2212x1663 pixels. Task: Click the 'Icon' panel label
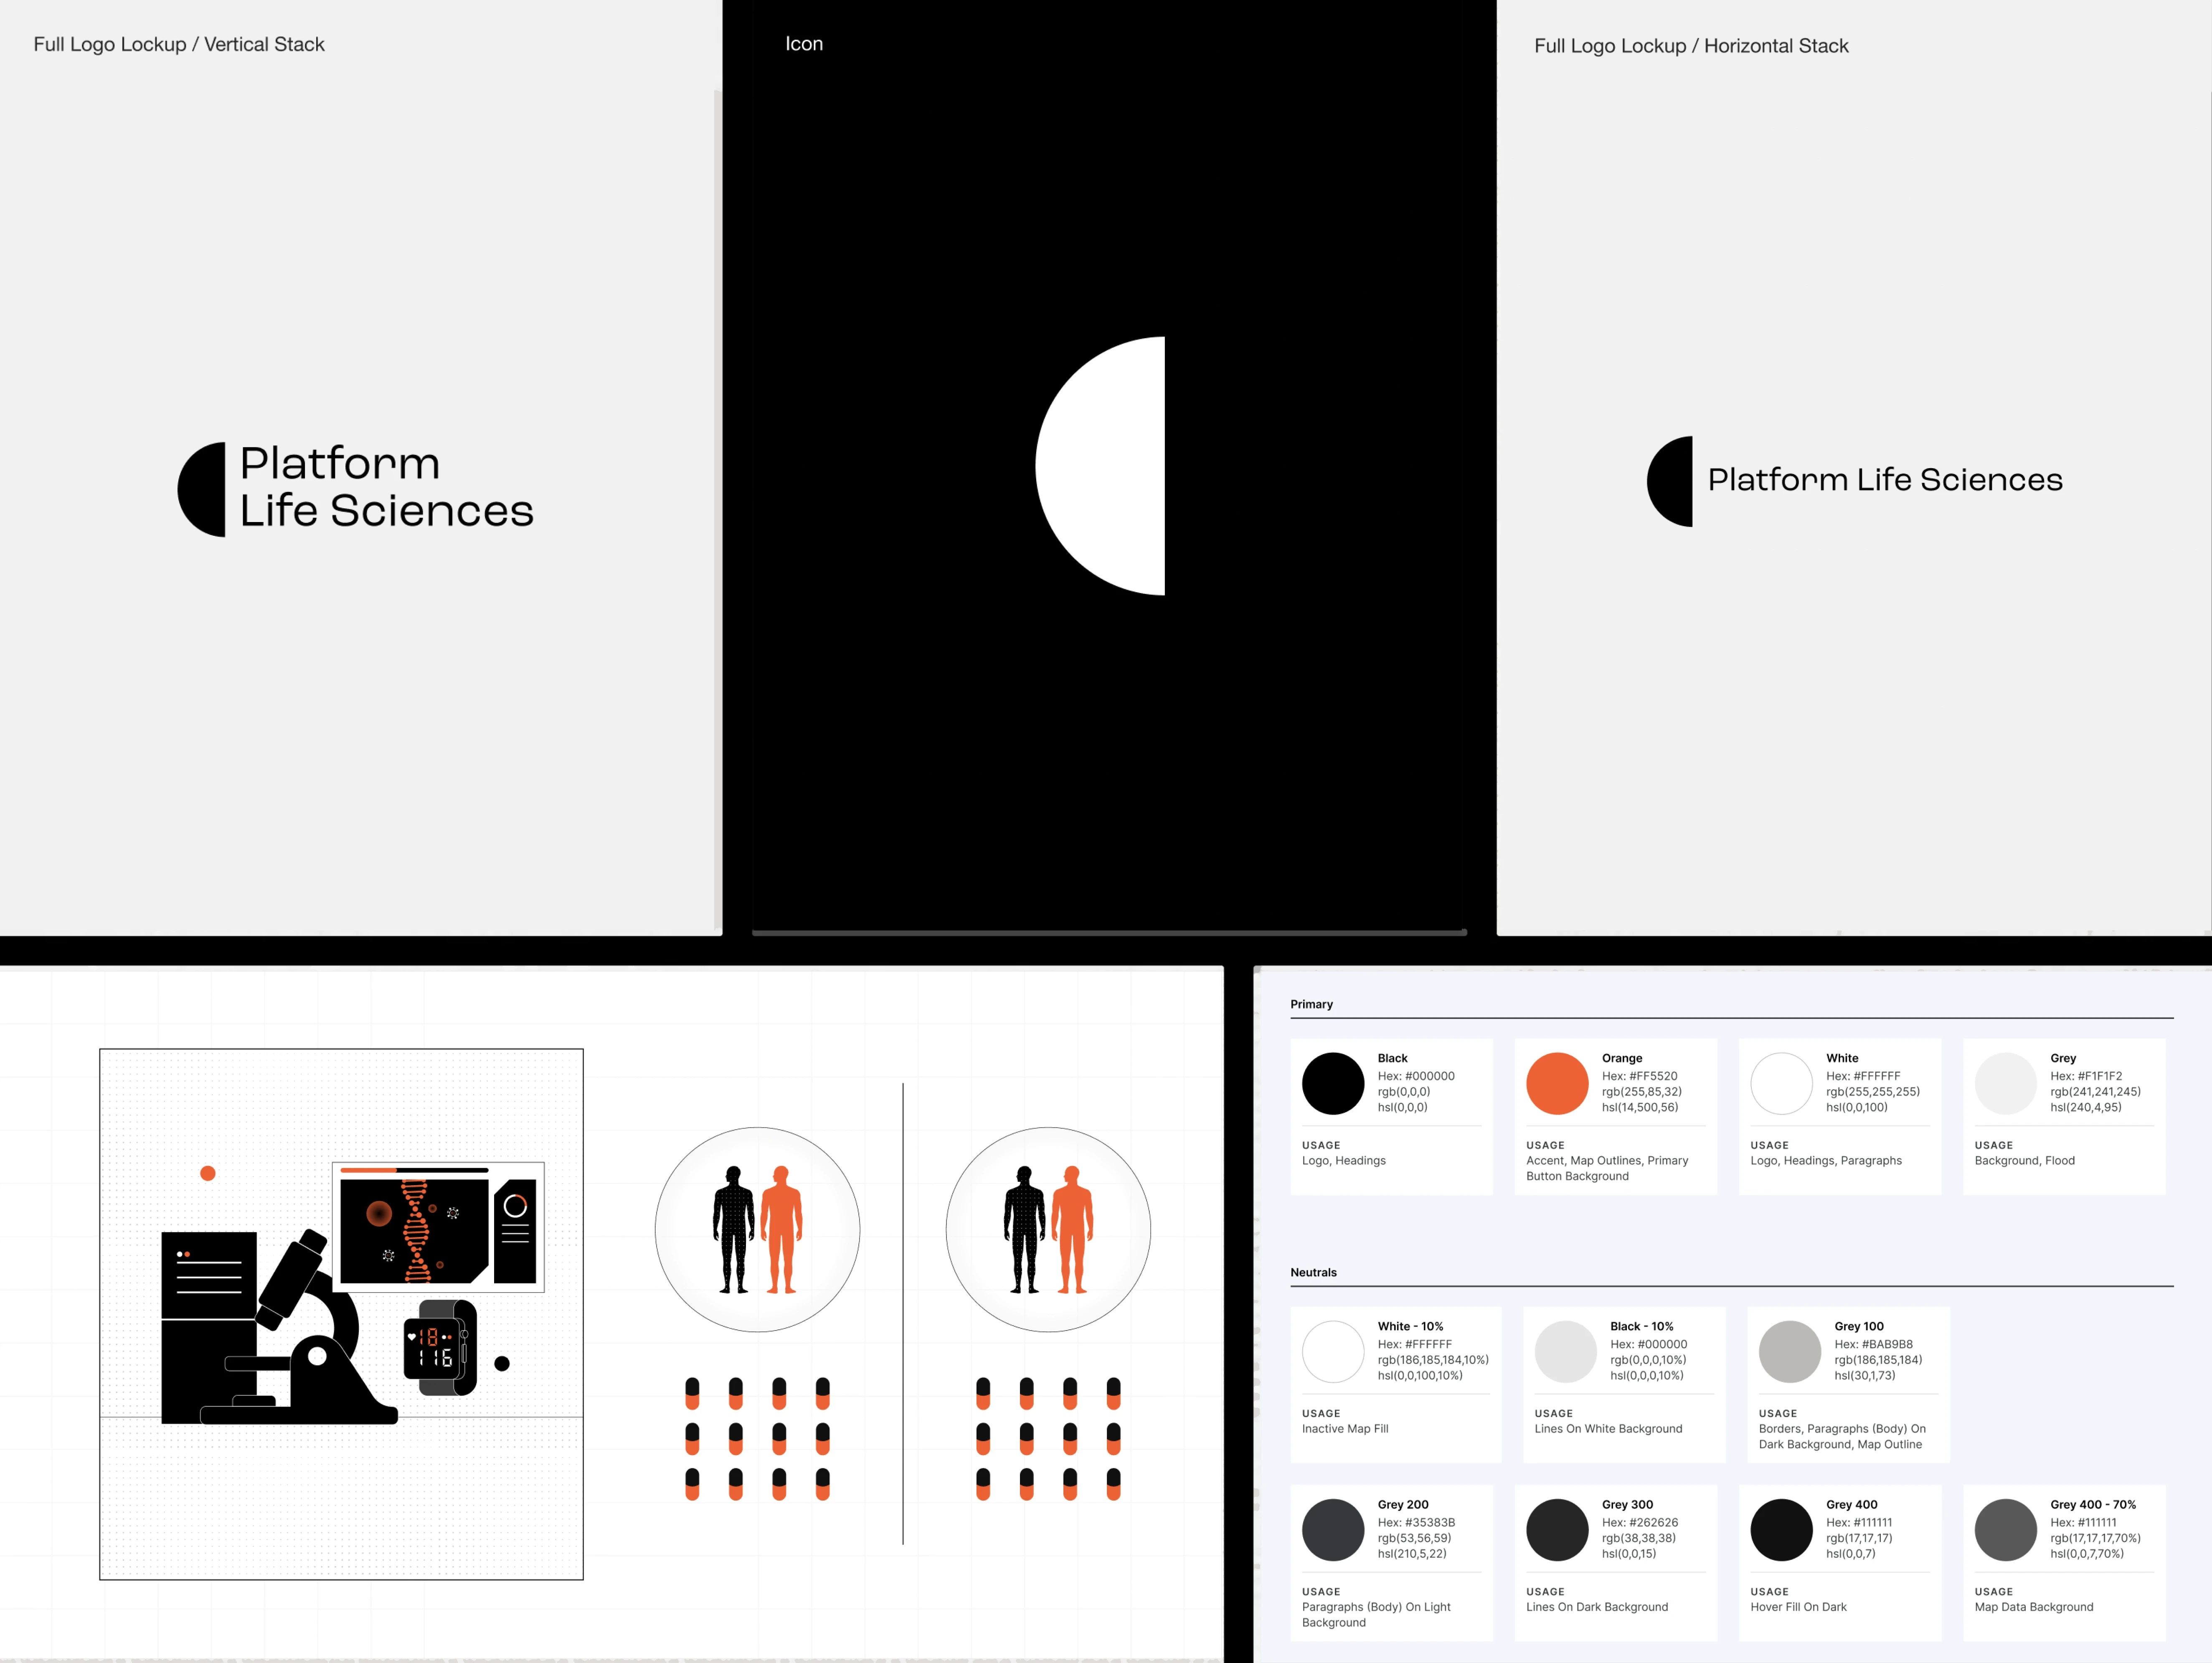coord(804,43)
